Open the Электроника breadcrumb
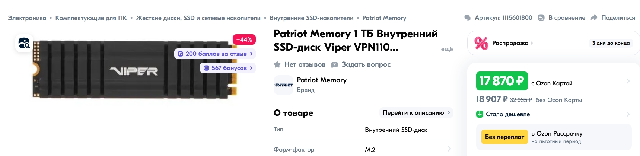Viewport: 640px width, 156px height. coord(27,18)
